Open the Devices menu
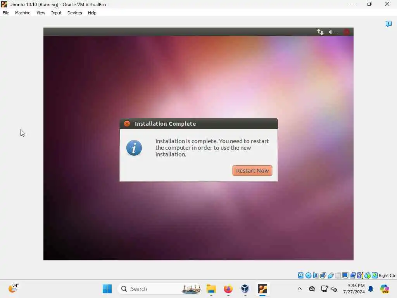This screenshot has height=298, width=397. click(75, 13)
